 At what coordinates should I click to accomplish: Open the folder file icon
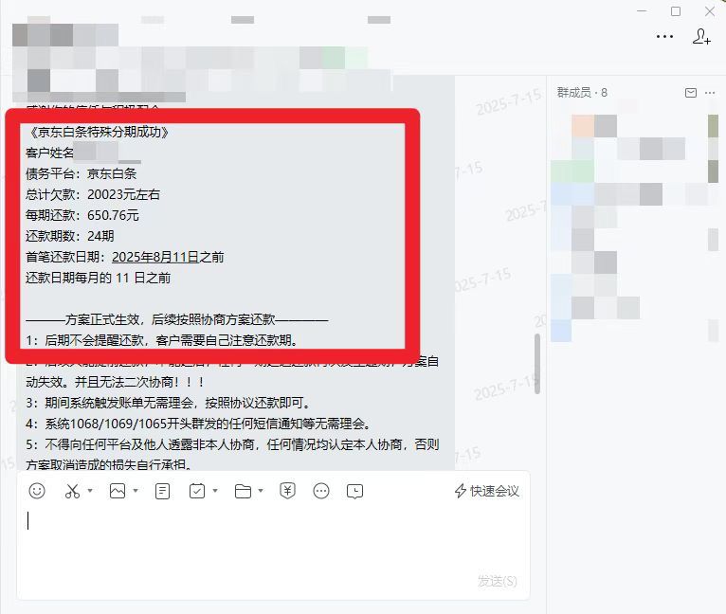click(243, 491)
